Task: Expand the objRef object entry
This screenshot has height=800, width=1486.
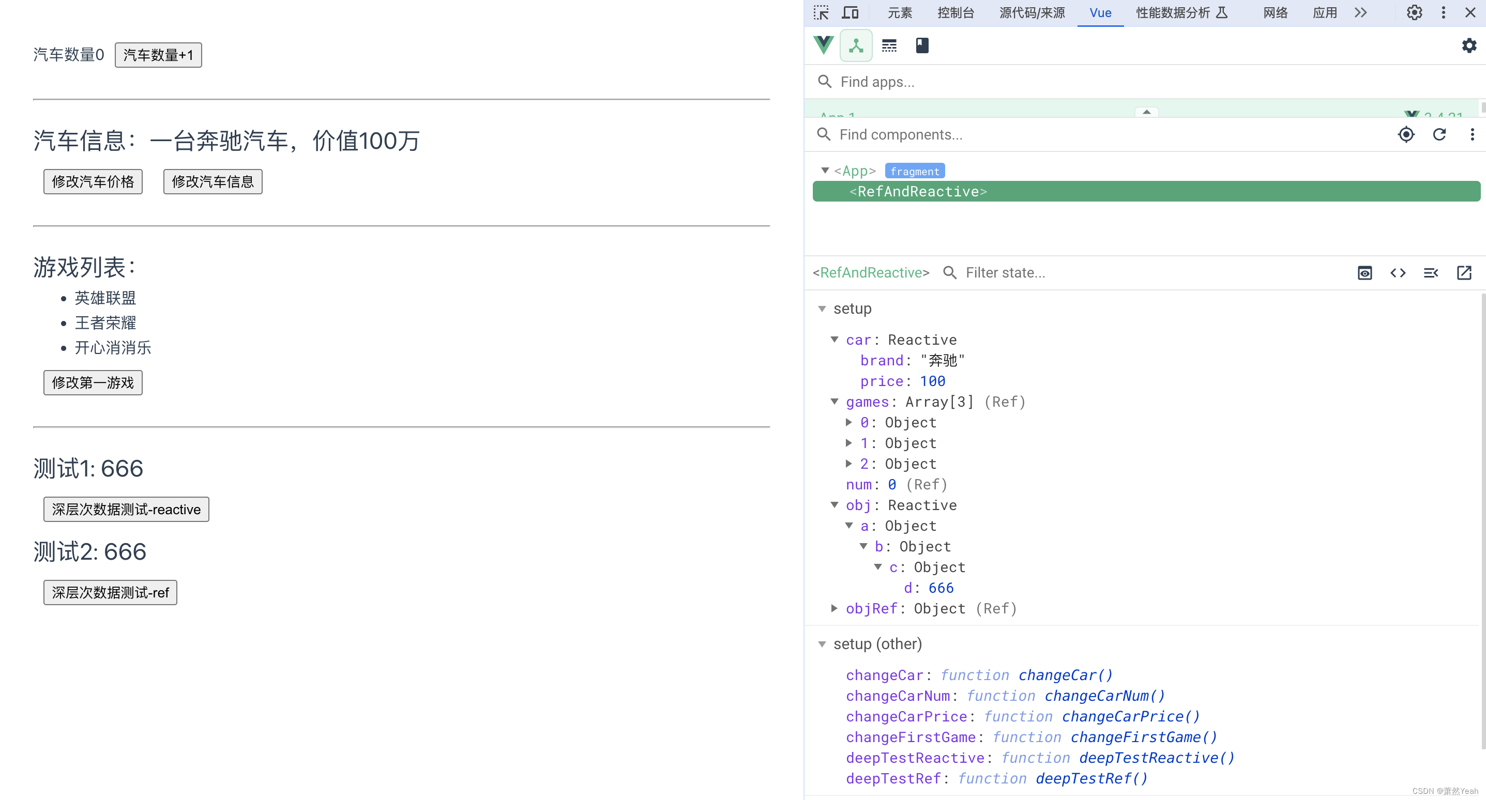Action: (x=833, y=608)
